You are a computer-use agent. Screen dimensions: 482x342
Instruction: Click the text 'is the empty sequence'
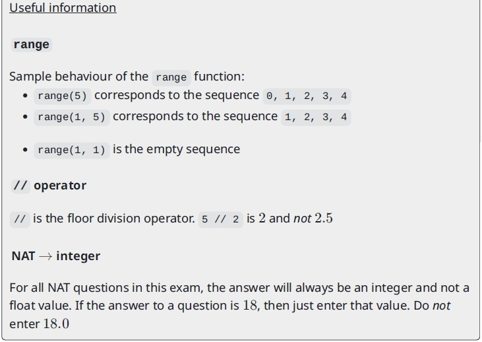[x=177, y=149]
